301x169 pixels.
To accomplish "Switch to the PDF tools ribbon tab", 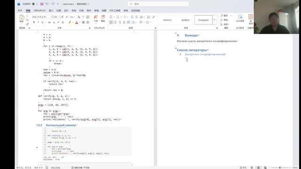I will 115,10.
